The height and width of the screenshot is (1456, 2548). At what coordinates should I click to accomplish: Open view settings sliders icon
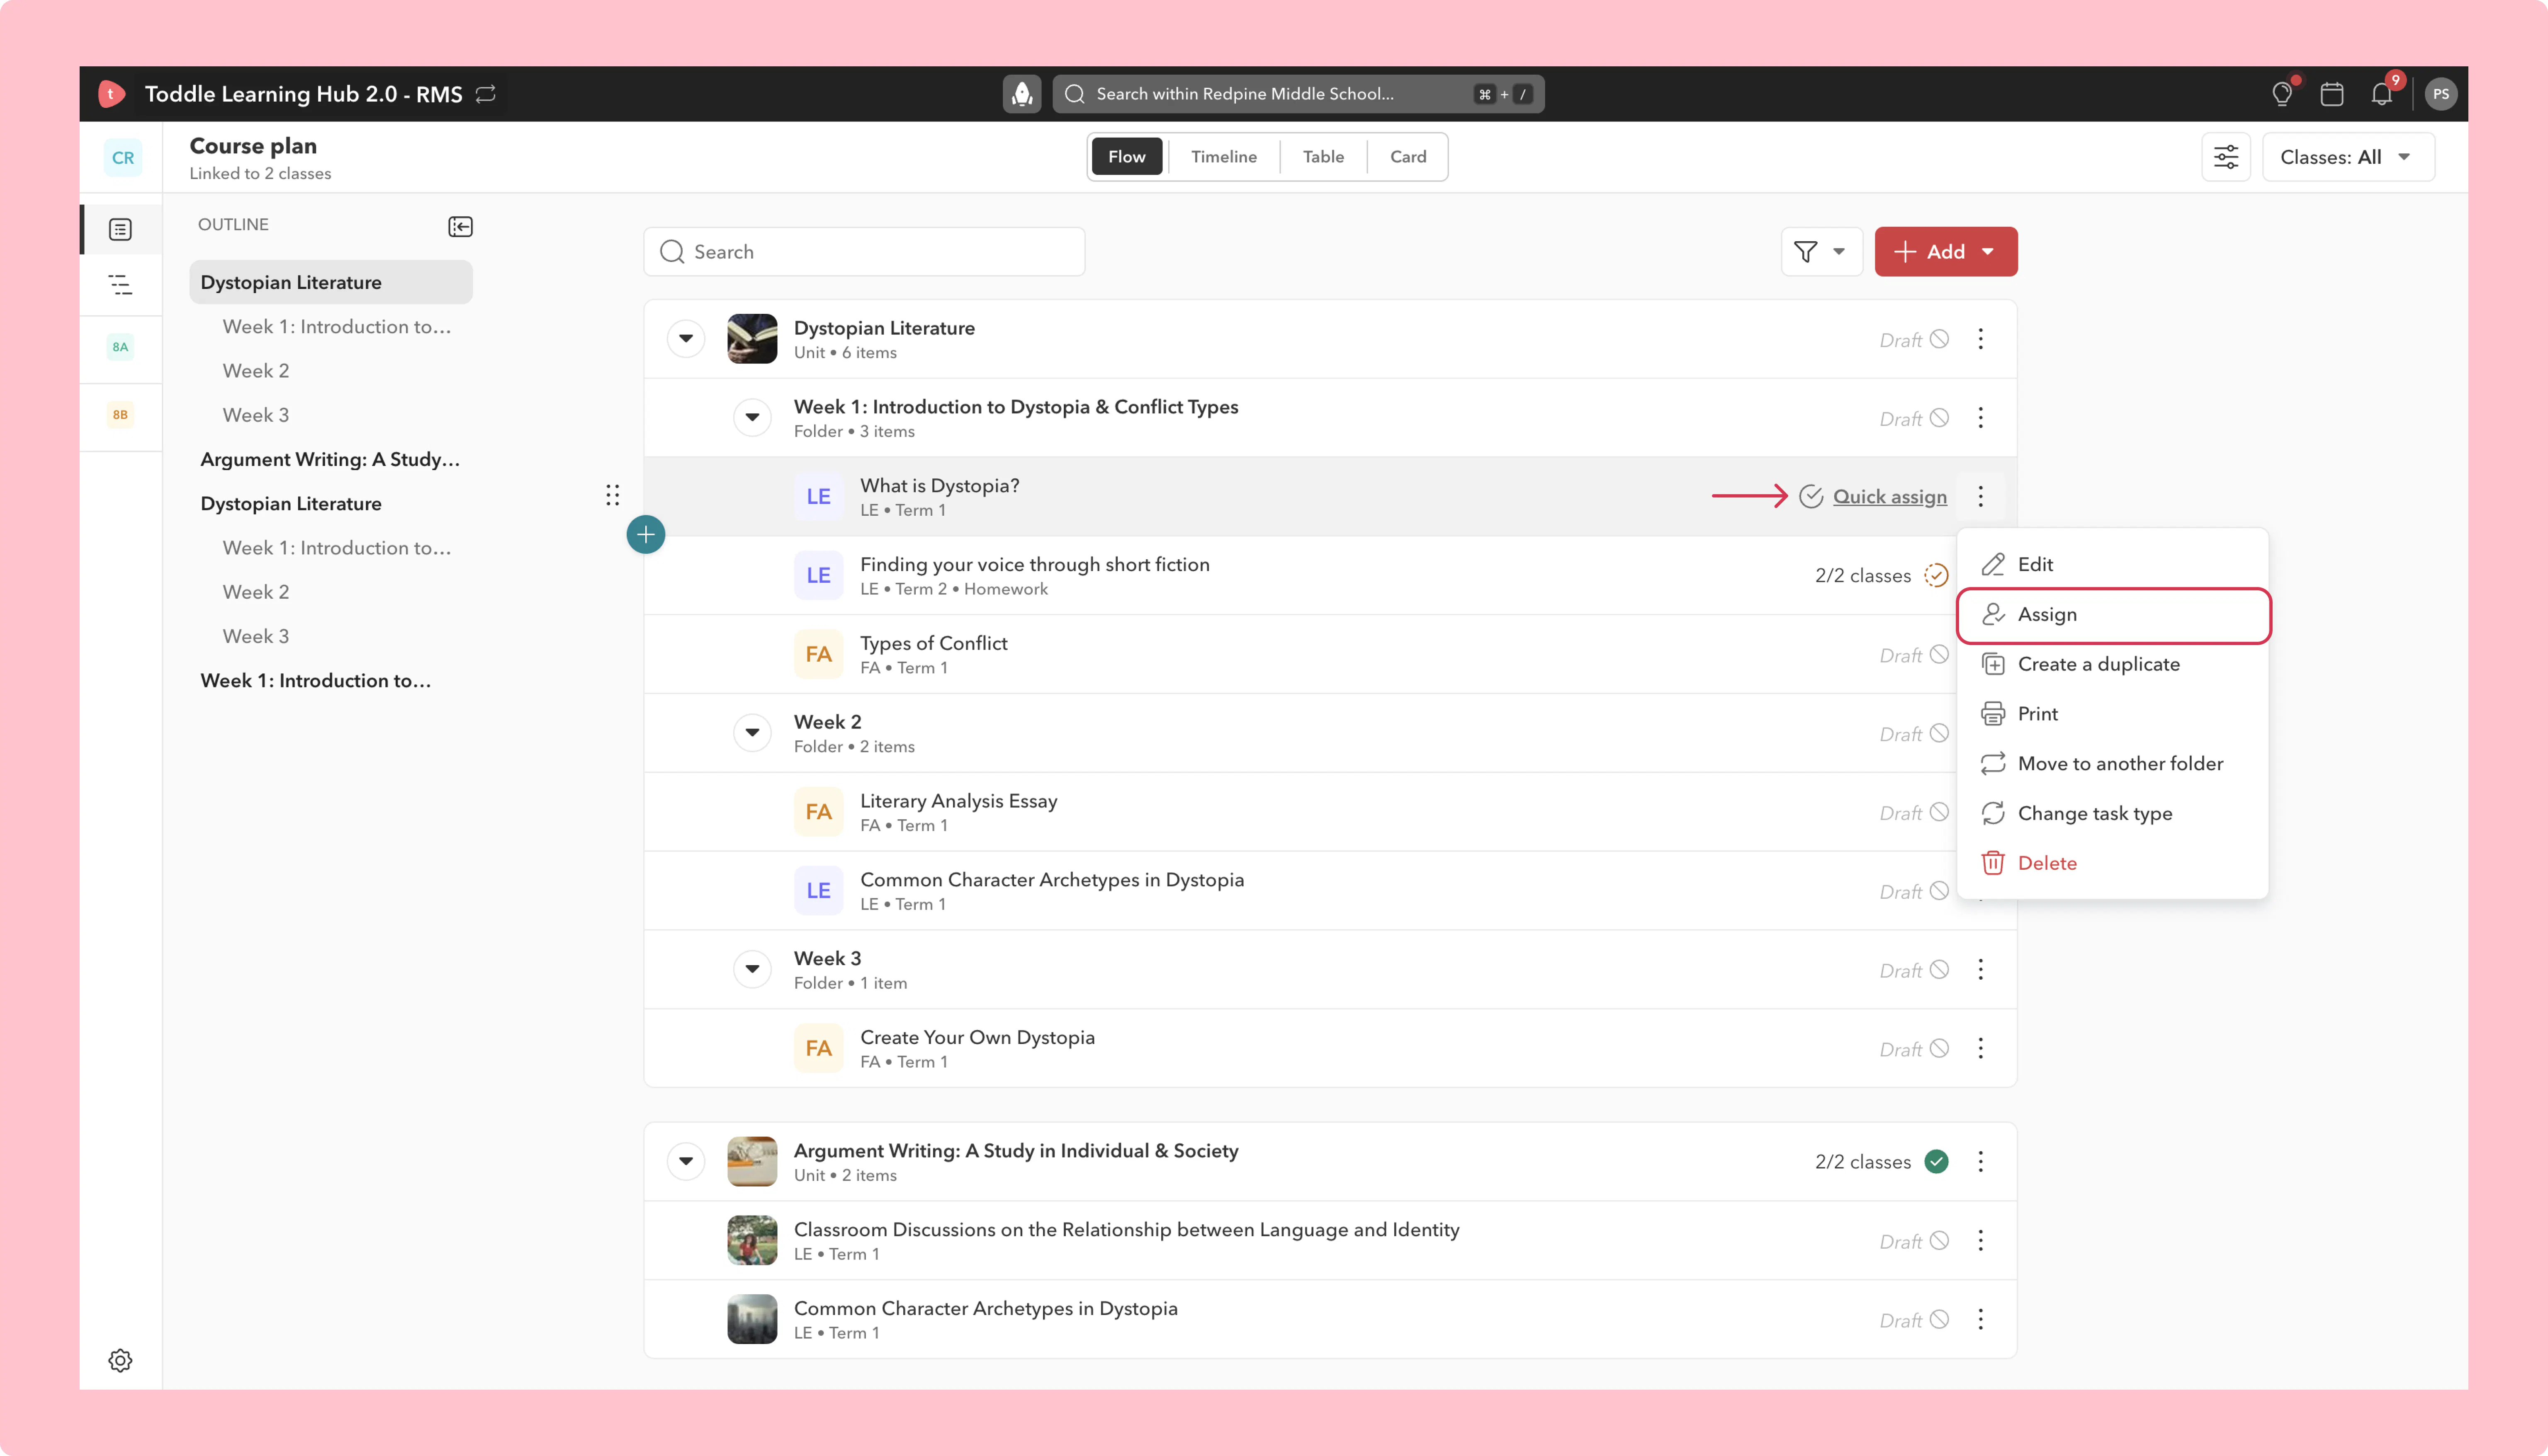point(2226,157)
